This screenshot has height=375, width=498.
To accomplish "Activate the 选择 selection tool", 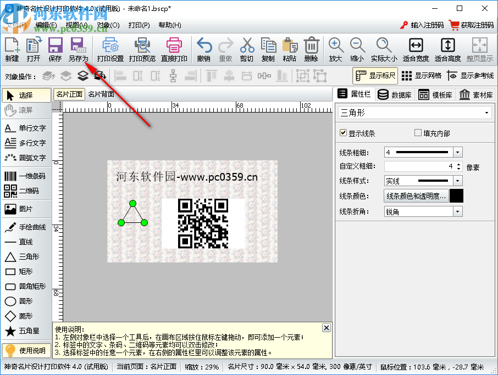I will click(26, 95).
